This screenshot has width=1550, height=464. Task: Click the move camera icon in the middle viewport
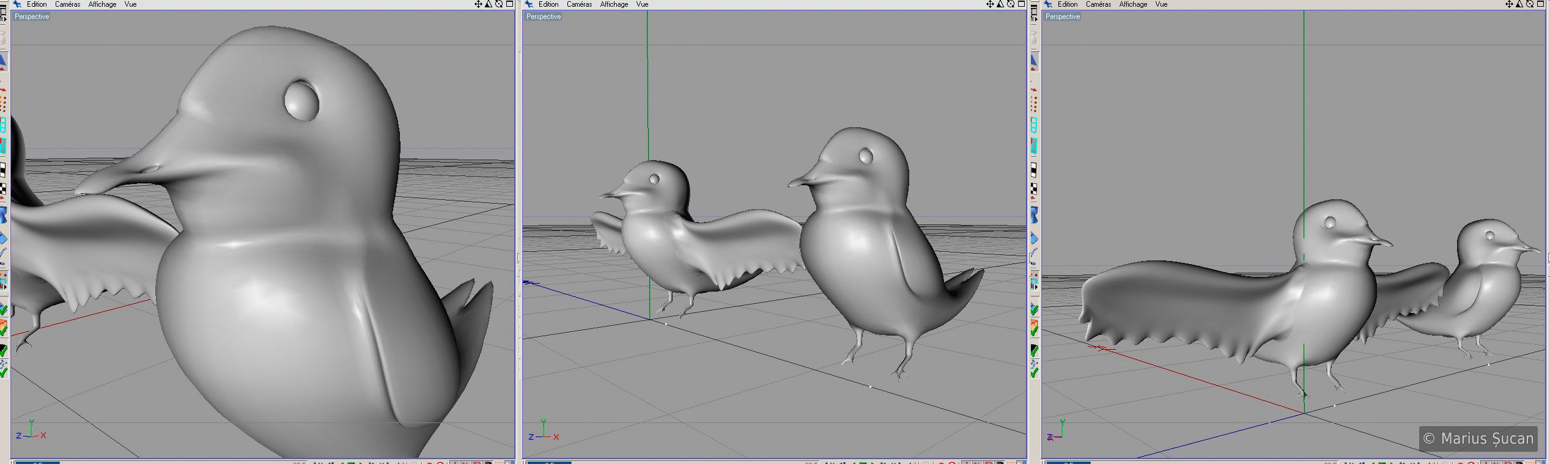[x=990, y=4]
